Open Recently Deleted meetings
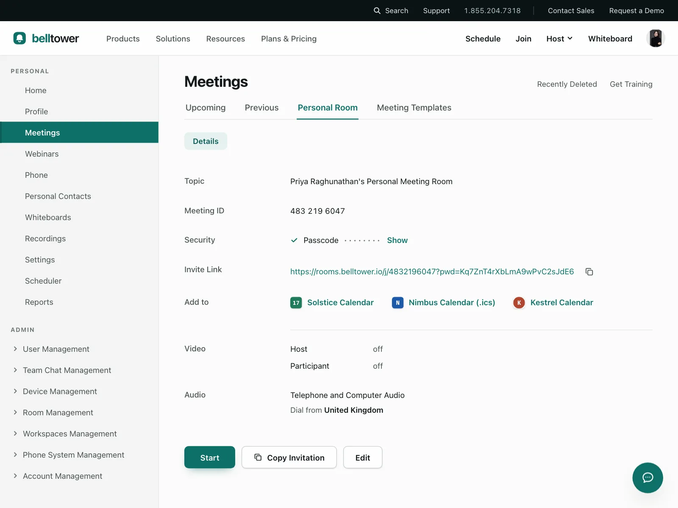Image resolution: width=678 pixels, height=508 pixels. pyautogui.click(x=567, y=84)
